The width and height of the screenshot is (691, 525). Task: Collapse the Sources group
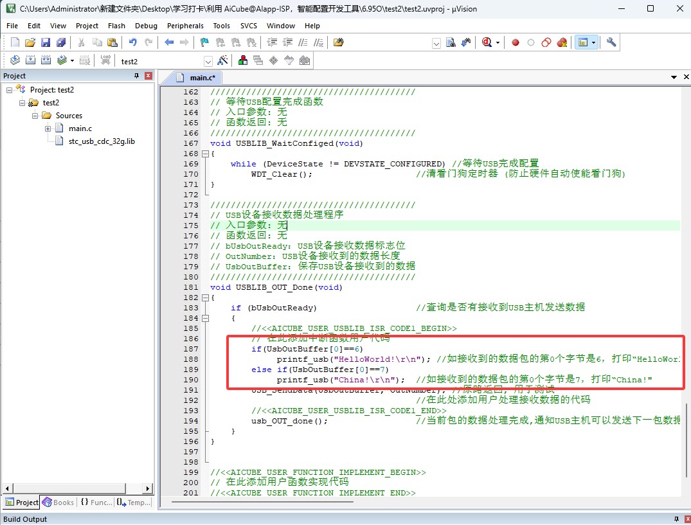34,116
